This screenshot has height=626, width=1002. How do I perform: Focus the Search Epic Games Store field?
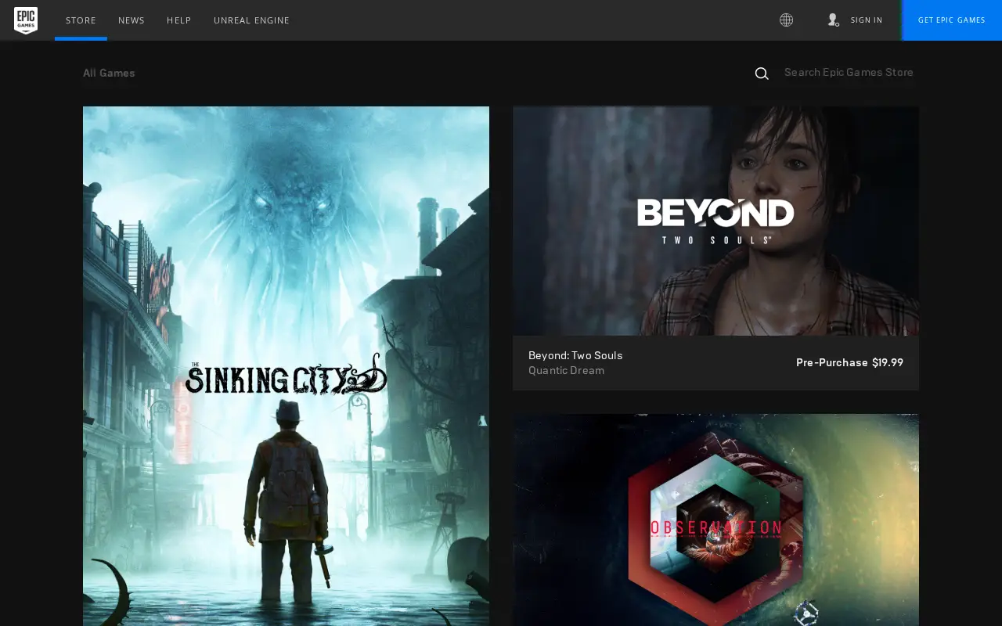click(x=849, y=73)
